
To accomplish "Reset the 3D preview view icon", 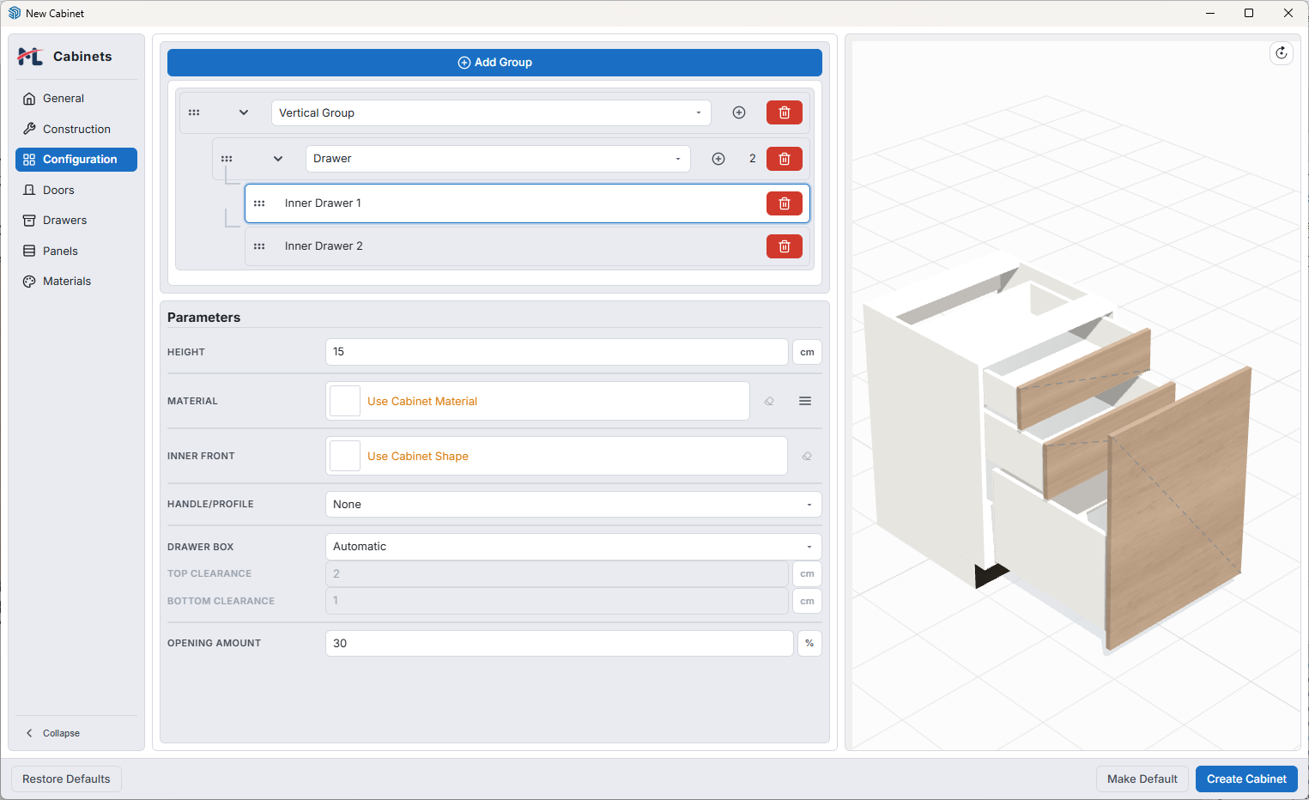I will click(1281, 53).
